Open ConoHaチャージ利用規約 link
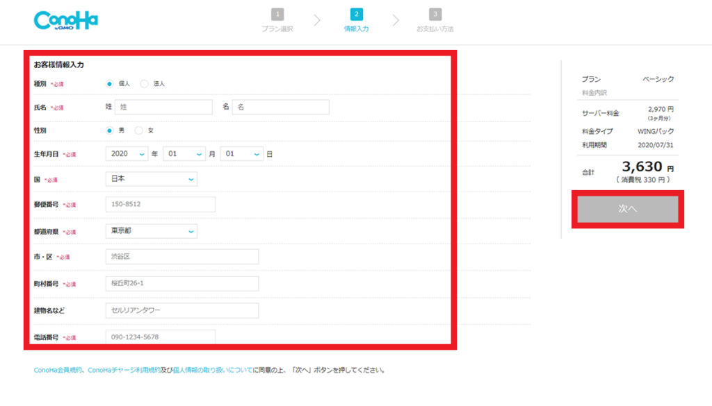This screenshot has height=406, width=712. (x=124, y=371)
